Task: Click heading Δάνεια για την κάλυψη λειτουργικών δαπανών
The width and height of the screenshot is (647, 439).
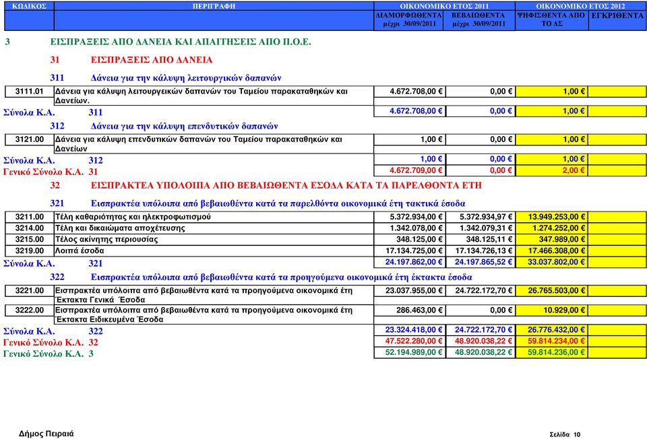Action: click(186, 78)
